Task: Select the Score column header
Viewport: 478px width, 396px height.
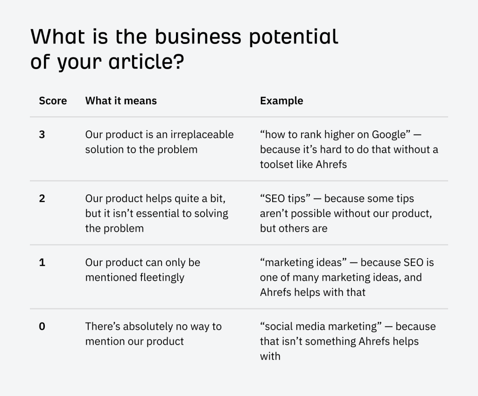Action: pyautogui.click(x=53, y=100)
